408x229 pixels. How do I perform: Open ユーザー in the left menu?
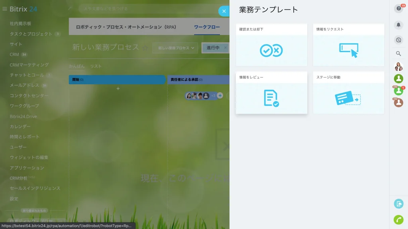coord(18,147)
